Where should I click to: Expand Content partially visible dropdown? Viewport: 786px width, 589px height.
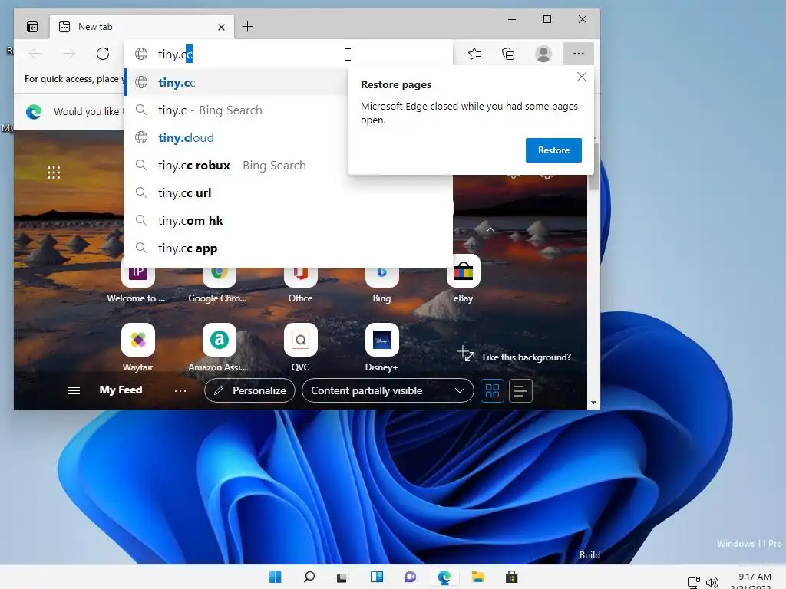click(x=388, y=390)
